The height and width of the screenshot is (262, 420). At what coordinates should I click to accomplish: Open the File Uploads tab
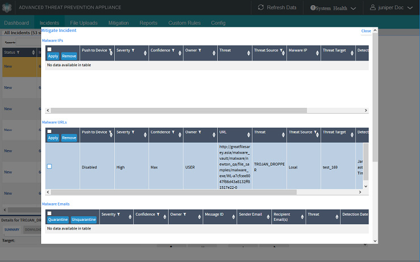point(84,23)
